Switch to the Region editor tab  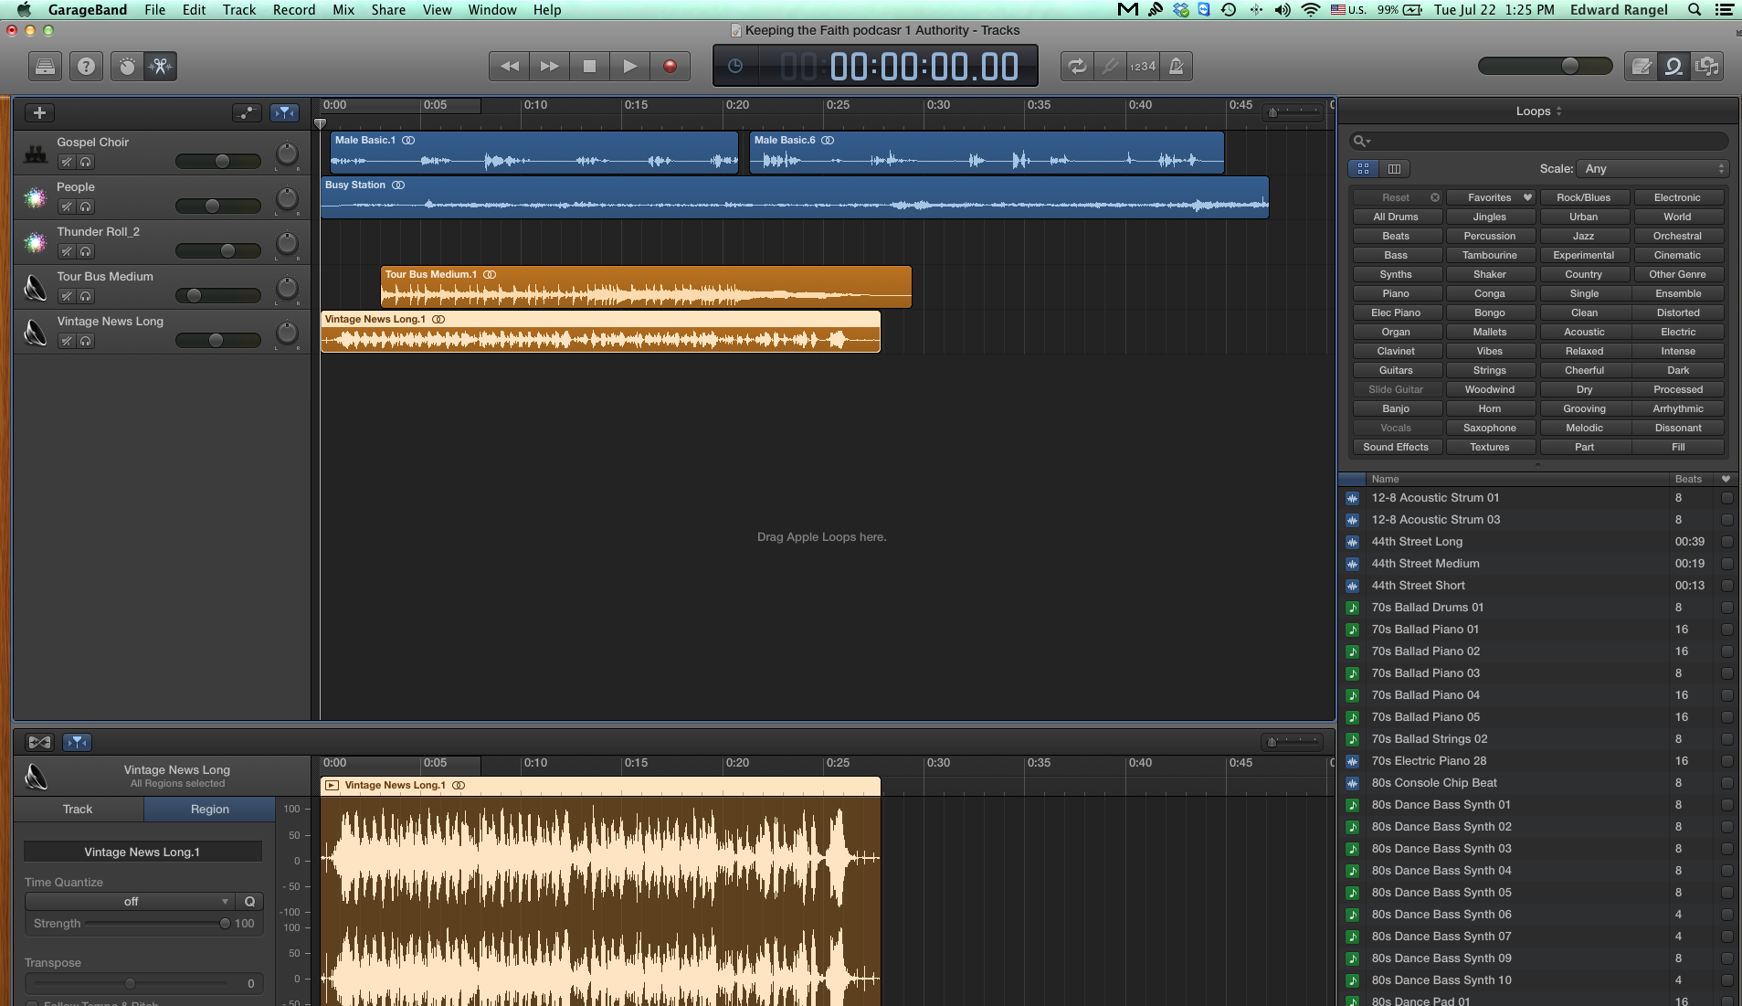click(210, 809)
